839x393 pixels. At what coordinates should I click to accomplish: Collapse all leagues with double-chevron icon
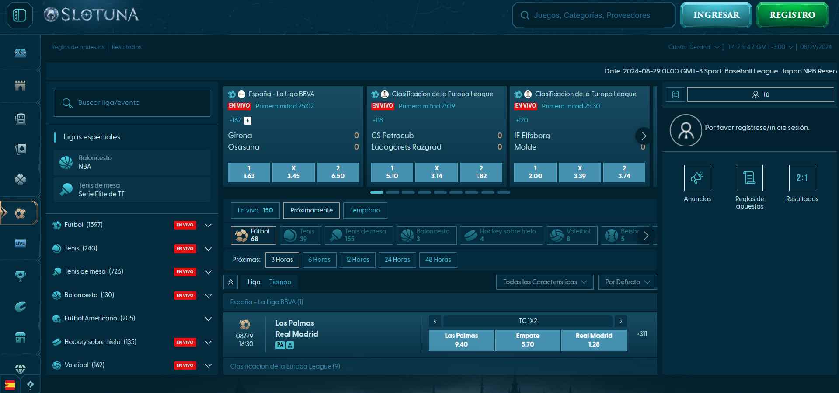tap(230, 282)
